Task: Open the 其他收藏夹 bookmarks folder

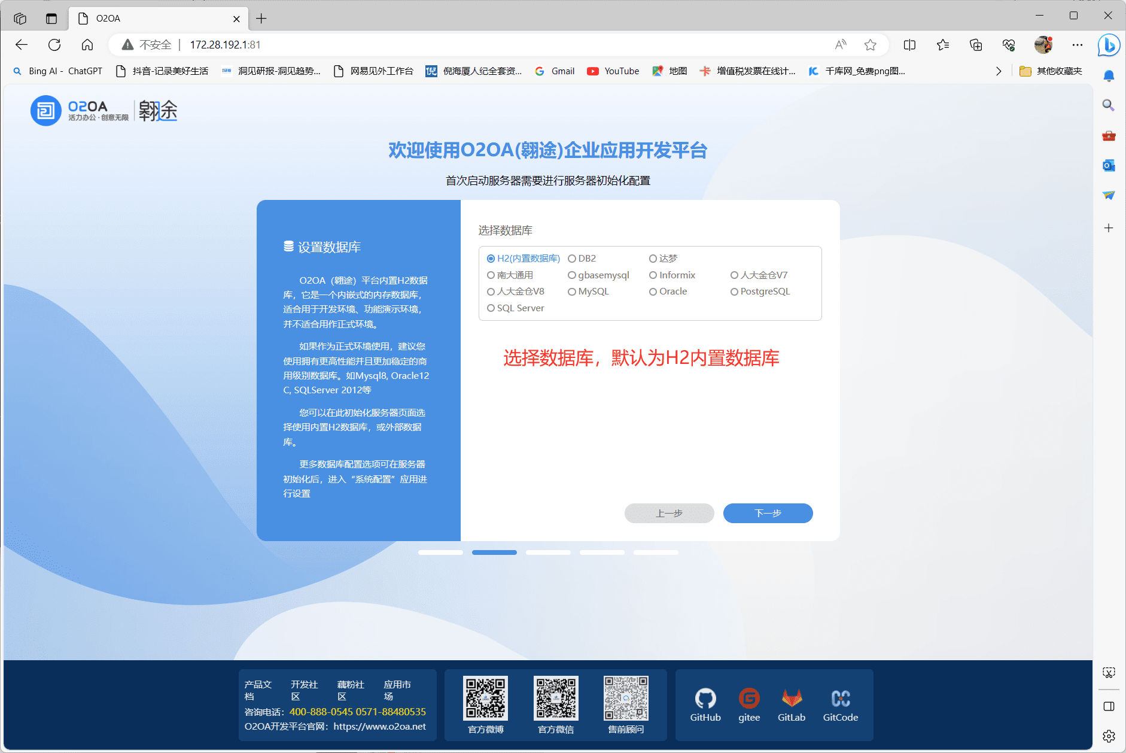Action: point(1053,71)
